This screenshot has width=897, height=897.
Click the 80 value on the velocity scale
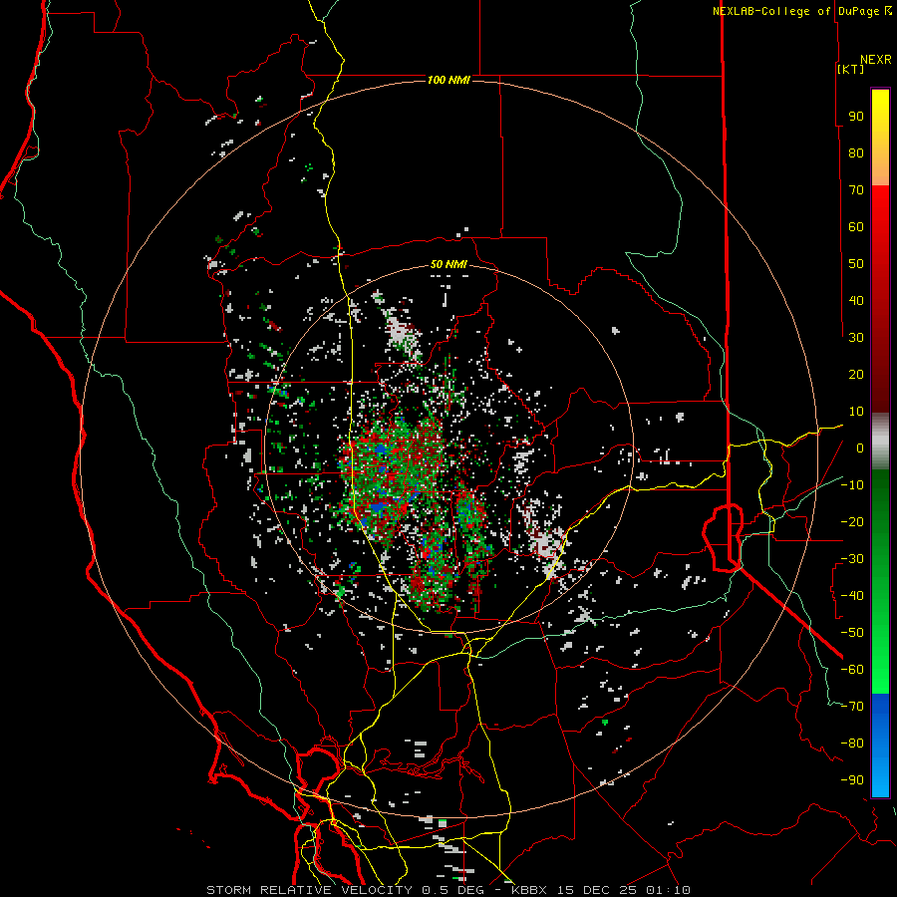point(856,152)
